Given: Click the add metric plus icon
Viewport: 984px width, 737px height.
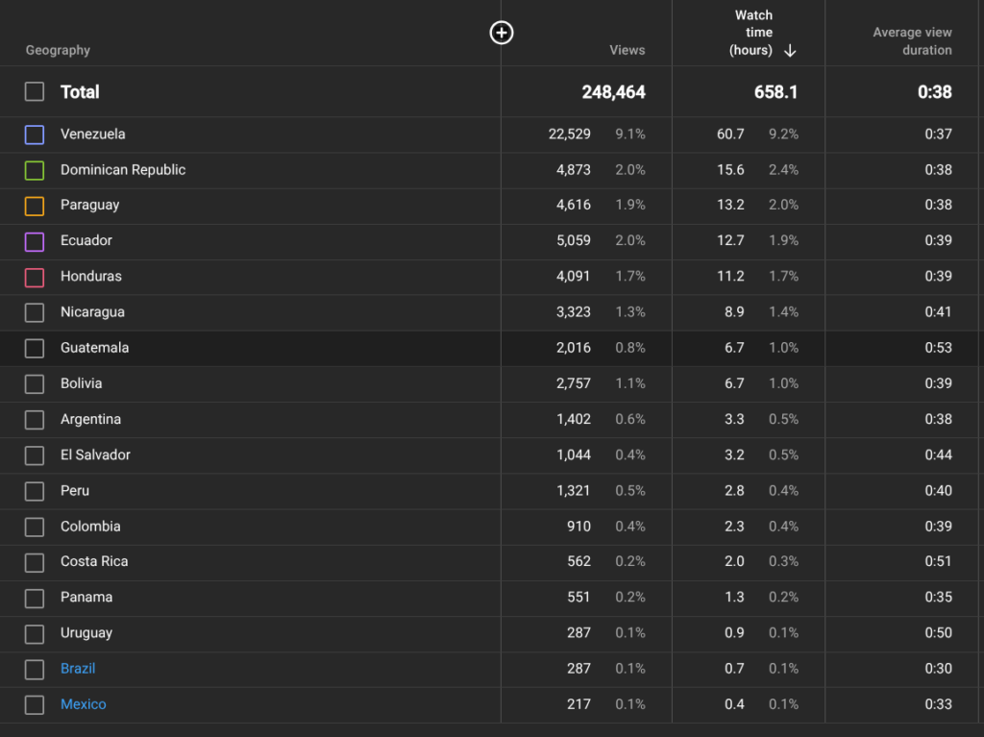Looking at the screenshot, I should pos(501,33).
